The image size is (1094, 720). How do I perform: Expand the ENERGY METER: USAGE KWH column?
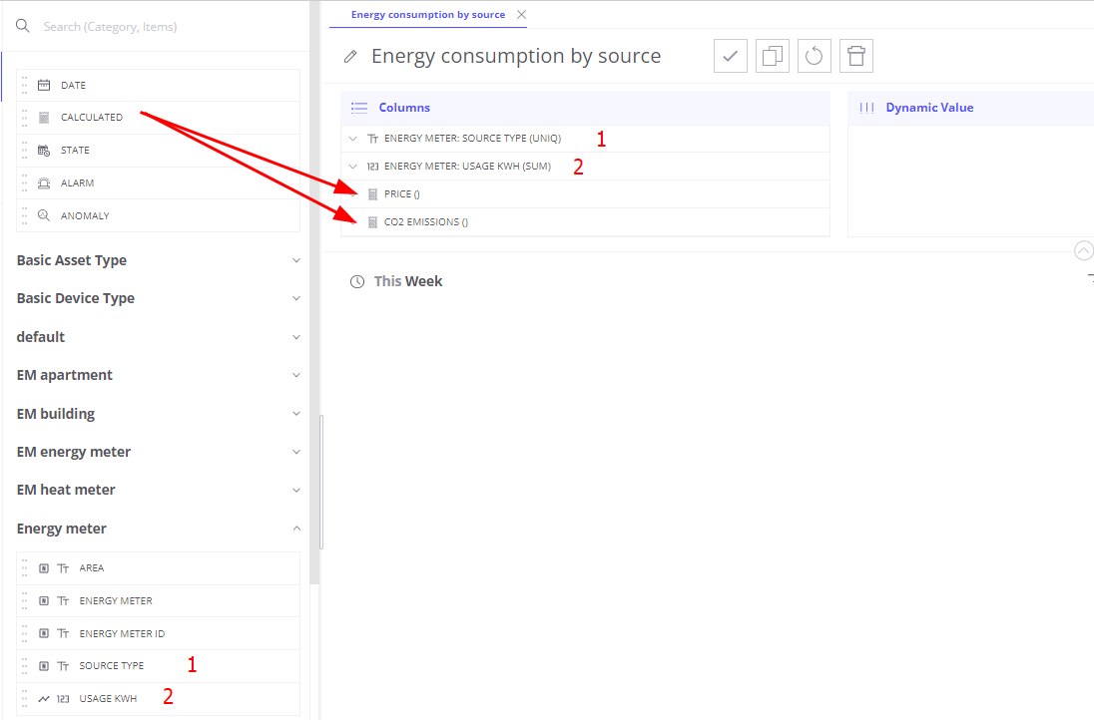[x=352, y=167]
